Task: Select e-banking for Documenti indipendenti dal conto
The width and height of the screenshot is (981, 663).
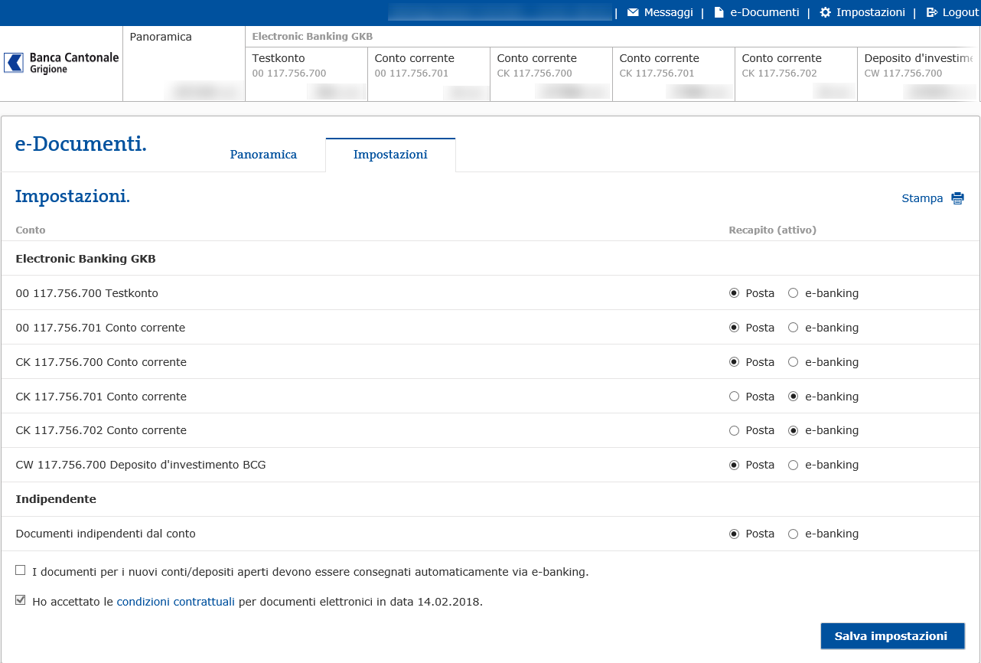Action: tap(794, 534)
